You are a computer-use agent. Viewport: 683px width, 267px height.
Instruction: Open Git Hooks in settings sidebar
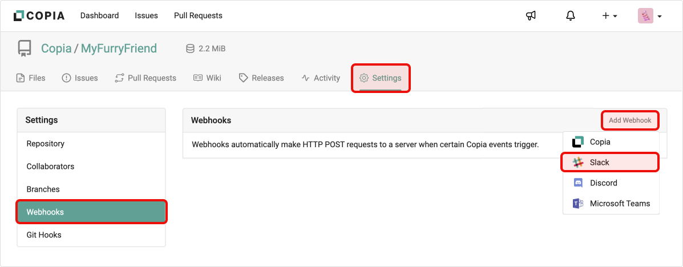pyautogui.click(x=91, y=235)
